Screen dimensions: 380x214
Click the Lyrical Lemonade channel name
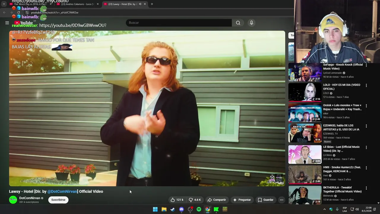(x=332, y=73)
